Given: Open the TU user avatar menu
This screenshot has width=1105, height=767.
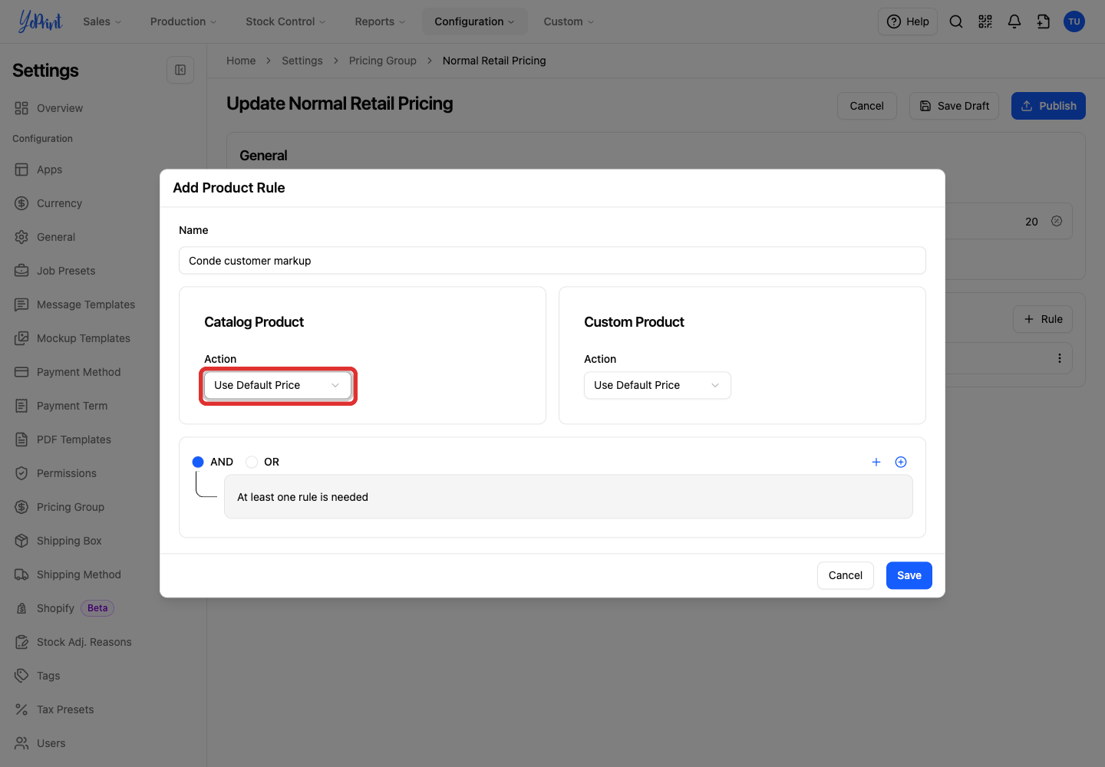Looking at the screenshot, I should [x=1074, y=21].
